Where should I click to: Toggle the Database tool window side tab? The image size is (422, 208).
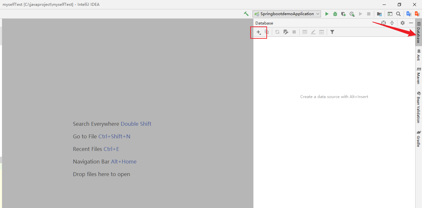pos(419,33)
